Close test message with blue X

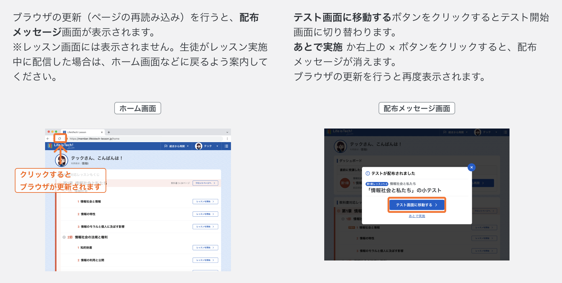pos(472,167)
